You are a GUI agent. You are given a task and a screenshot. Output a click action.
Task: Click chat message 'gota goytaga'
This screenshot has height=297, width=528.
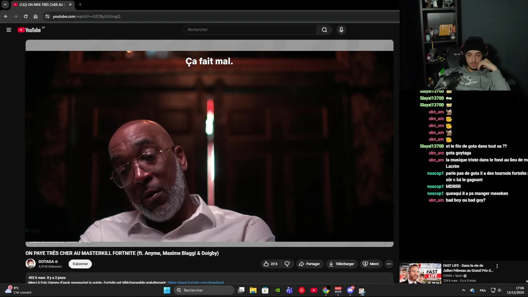point(458,153)
